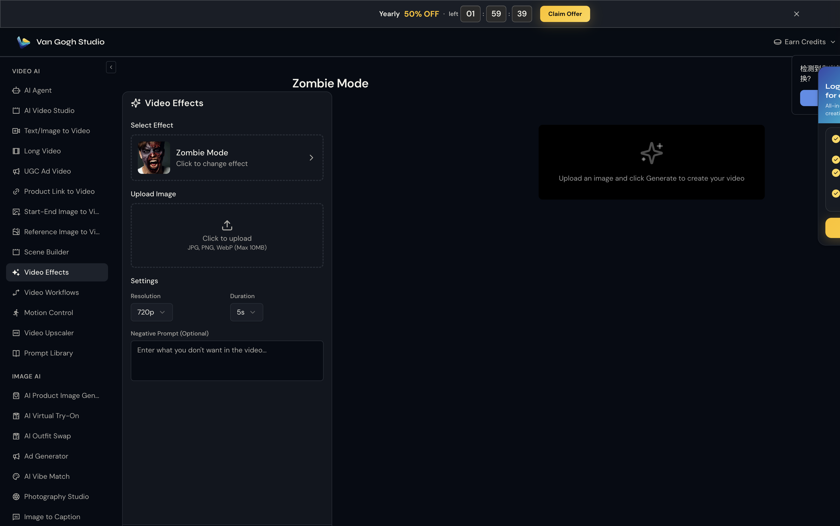Viewport: 840px width, 526px height.
Task: Open AI Product Image Generator
Action: click(x=57, y=396)
